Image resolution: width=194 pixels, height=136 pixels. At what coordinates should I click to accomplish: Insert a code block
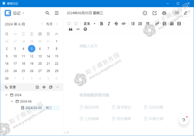coord(179,24)
